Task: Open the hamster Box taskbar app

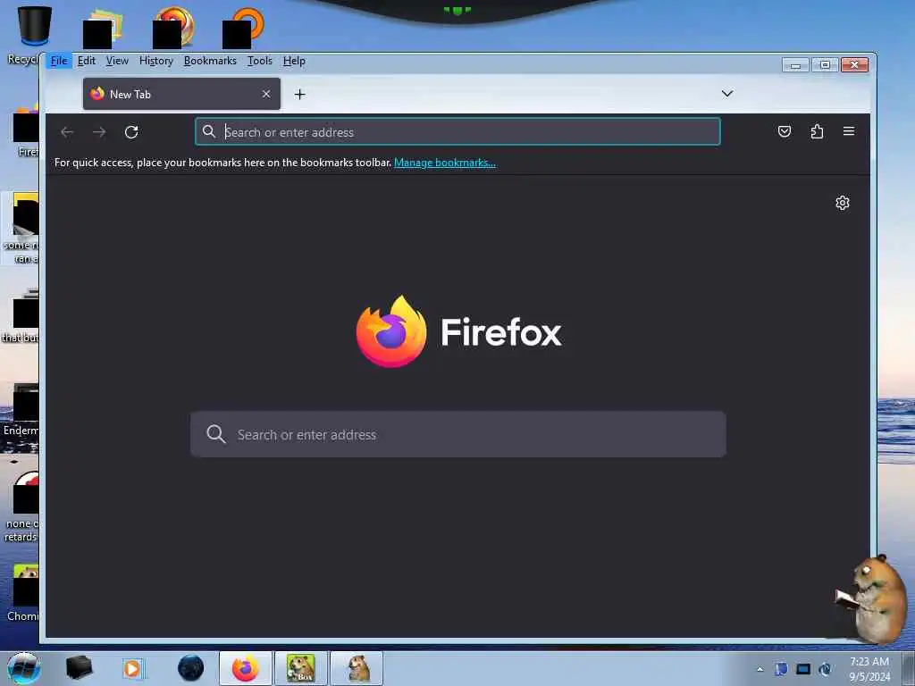Action: point(301,668)
